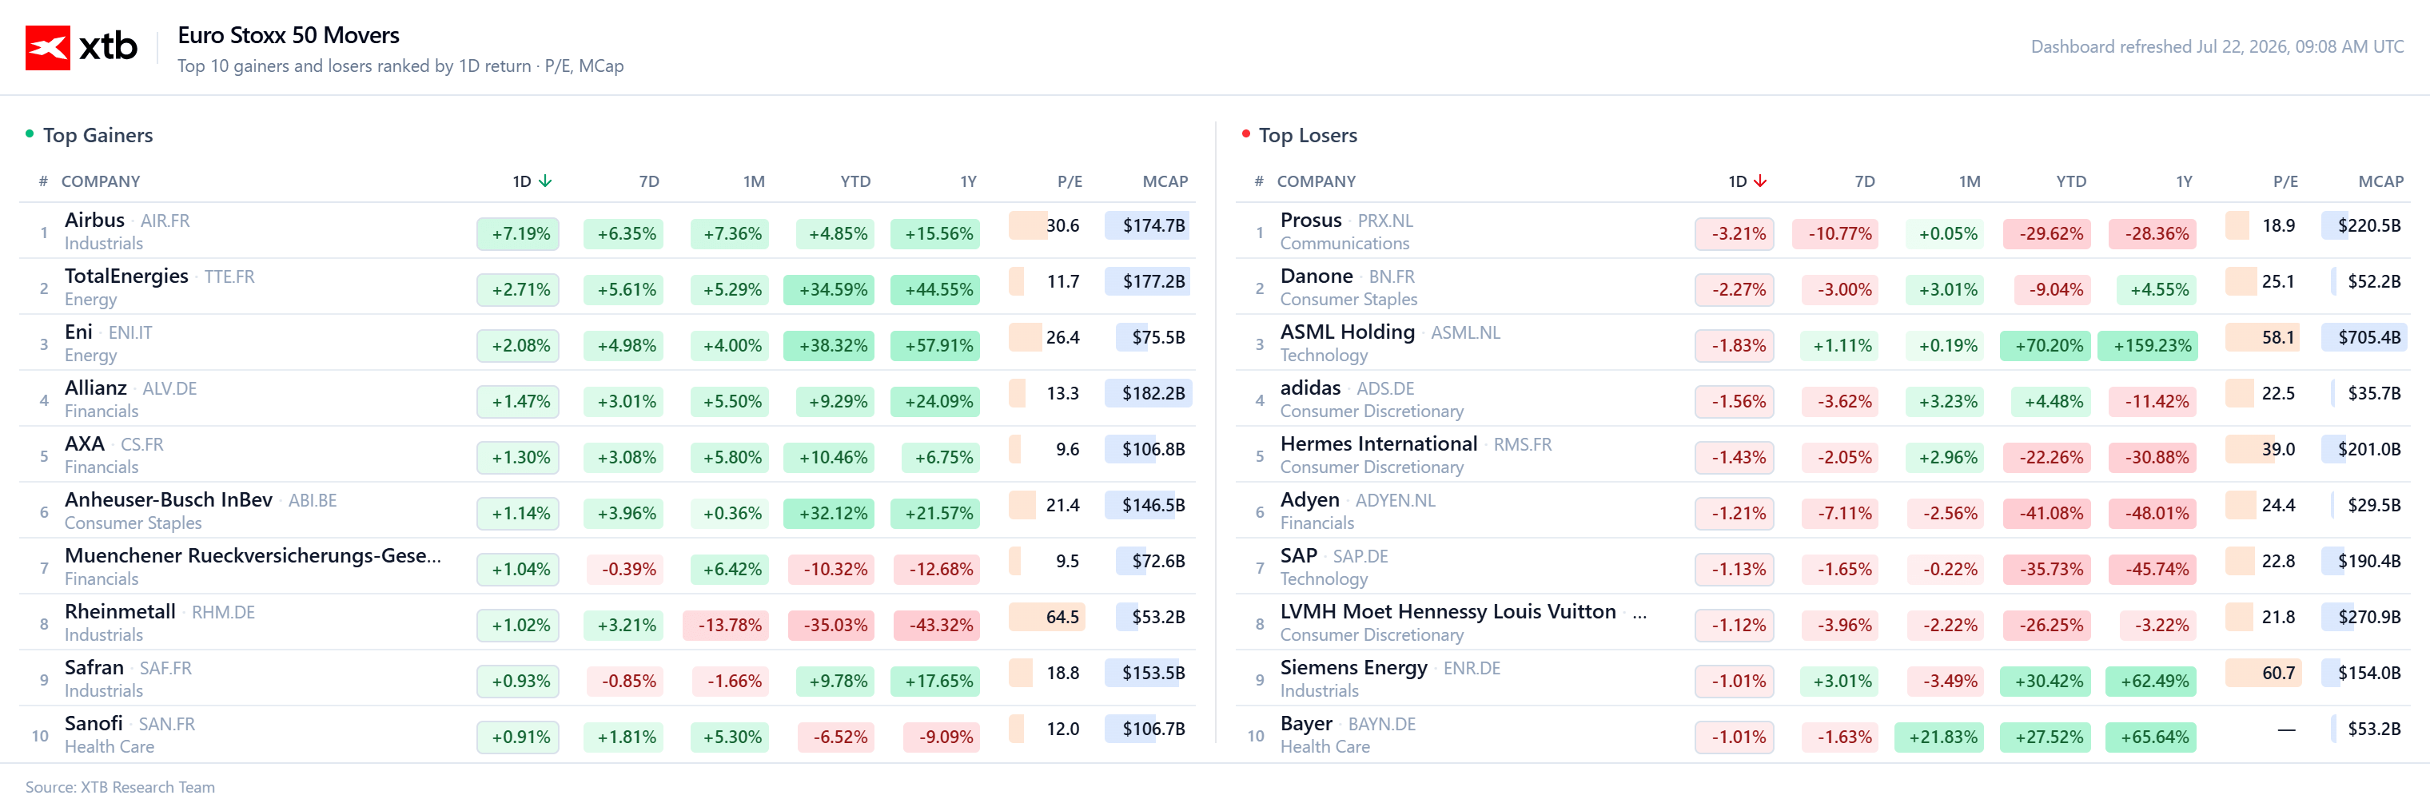Sort Top Losers by COMPANY header
This screenshot has height=807, width=2430.
click(1316, 181)
